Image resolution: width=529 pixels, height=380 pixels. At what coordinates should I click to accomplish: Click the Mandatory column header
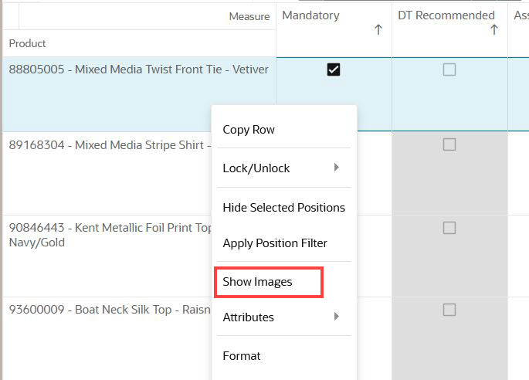310,15
